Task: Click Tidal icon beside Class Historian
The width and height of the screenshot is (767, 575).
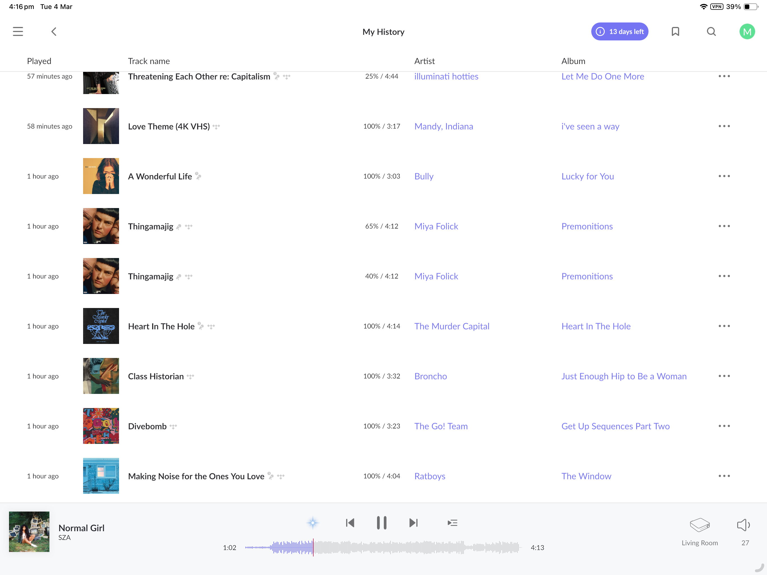Action: coord(190,376)
